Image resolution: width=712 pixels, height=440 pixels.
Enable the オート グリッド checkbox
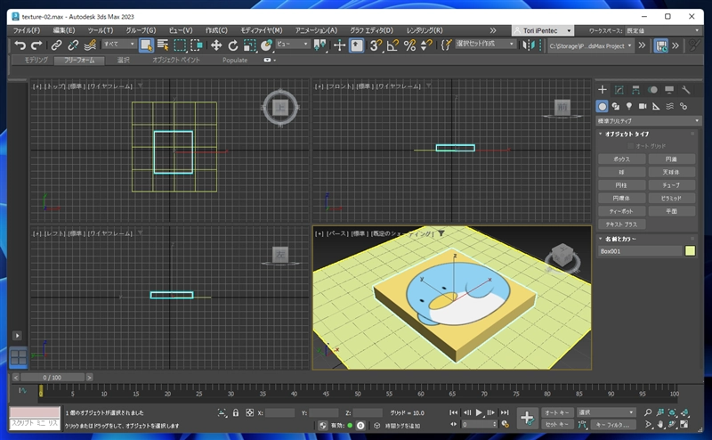pos(630,146)
